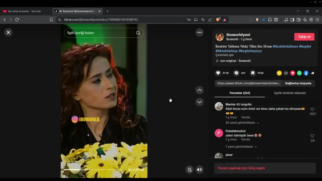This screenshot has height=181, width=322.
Task: Mute the video with speaker icon
Action: point(199,170)
